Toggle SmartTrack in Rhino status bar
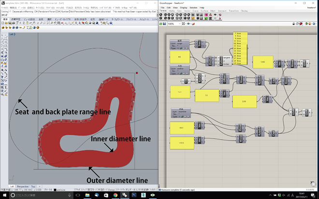 pos(121,189)
